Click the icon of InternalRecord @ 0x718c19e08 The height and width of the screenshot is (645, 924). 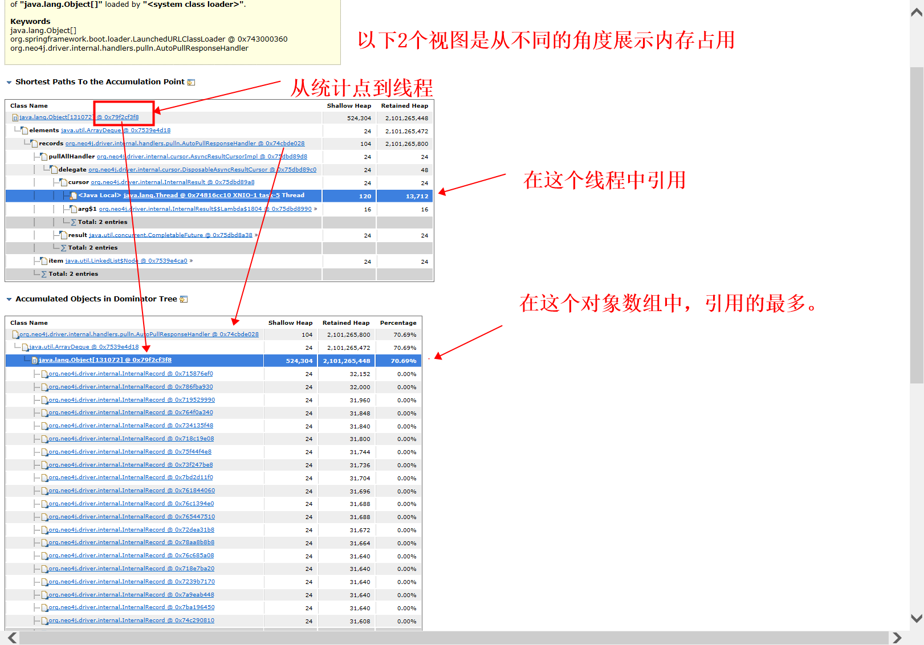44,439
